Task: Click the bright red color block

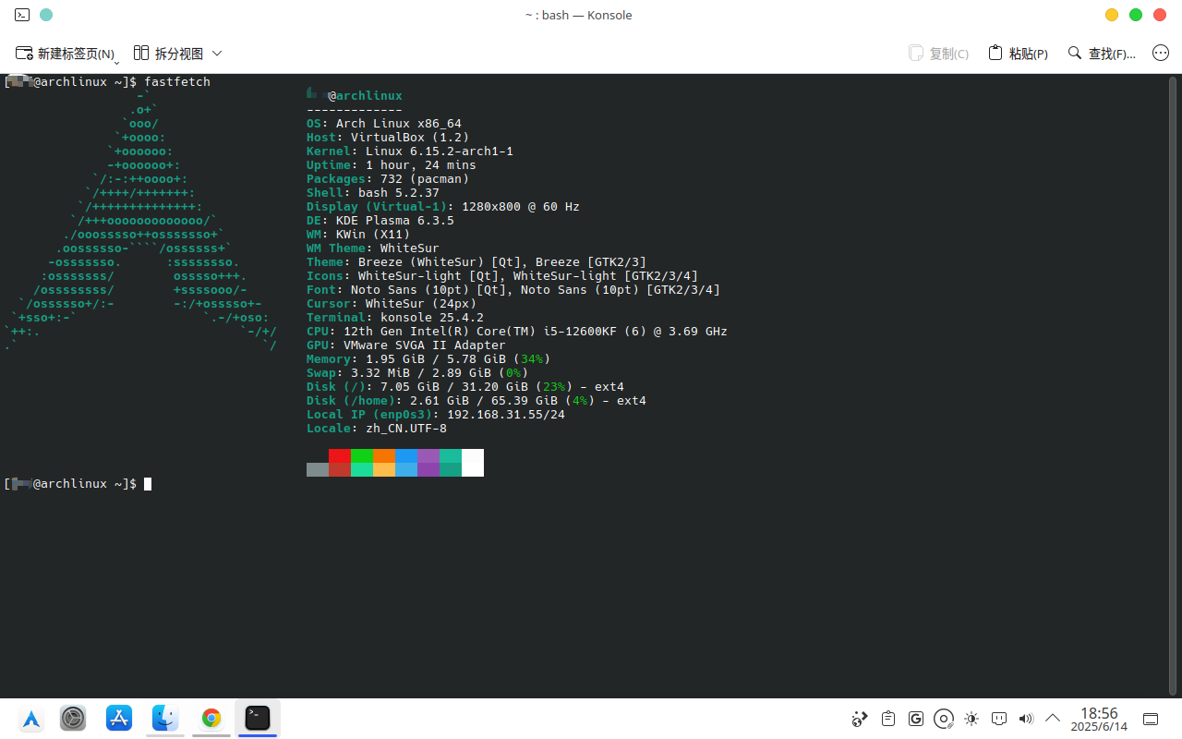Action: tap(340, 455)
